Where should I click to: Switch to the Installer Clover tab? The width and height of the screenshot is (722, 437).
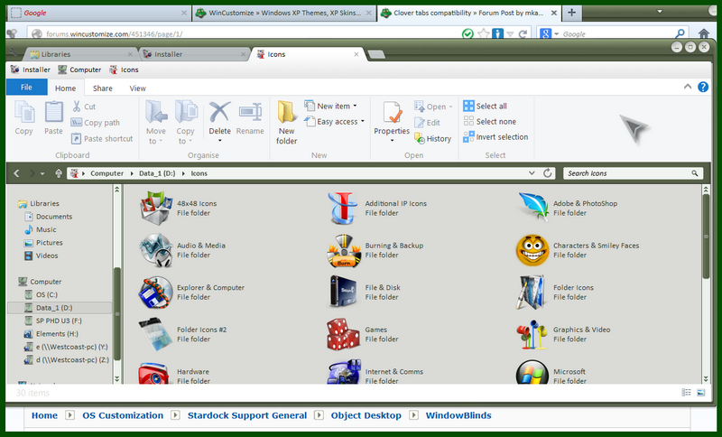point(194,54)
